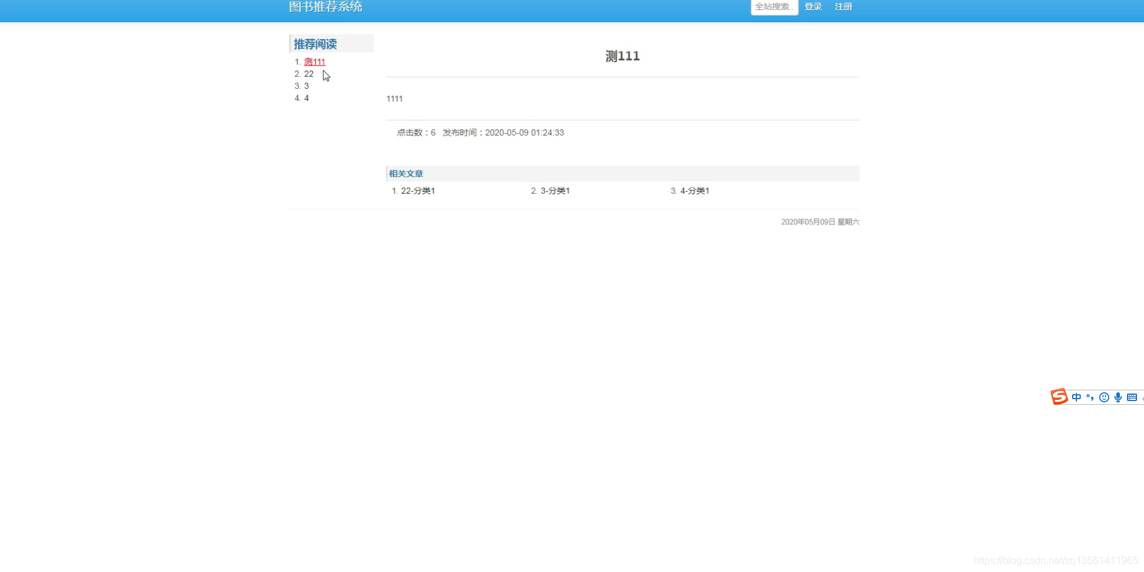Select publish time 2020-05-09 01:24:33
Viewport: 1144px width, 572px height.
pyautogui.click(x=524, y=132)
